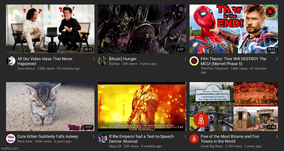The height and width of the screenshot is (151, 284).
Task: Open title All Our Video Ideas That Never Happened
Action: tap(45, 61)
